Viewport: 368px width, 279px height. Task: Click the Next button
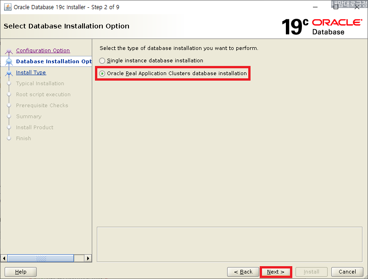pyautogui.click(x=275, y=272)
